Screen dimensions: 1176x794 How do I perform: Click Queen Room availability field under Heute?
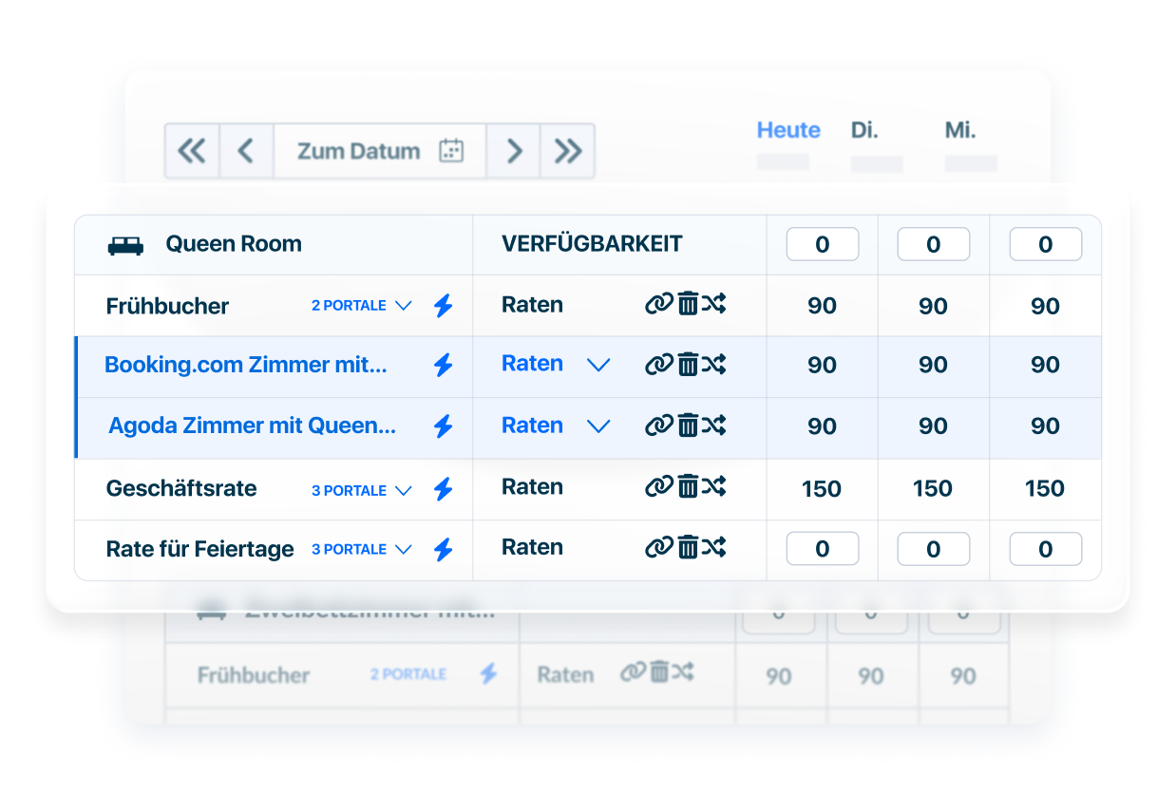[822, 245]
